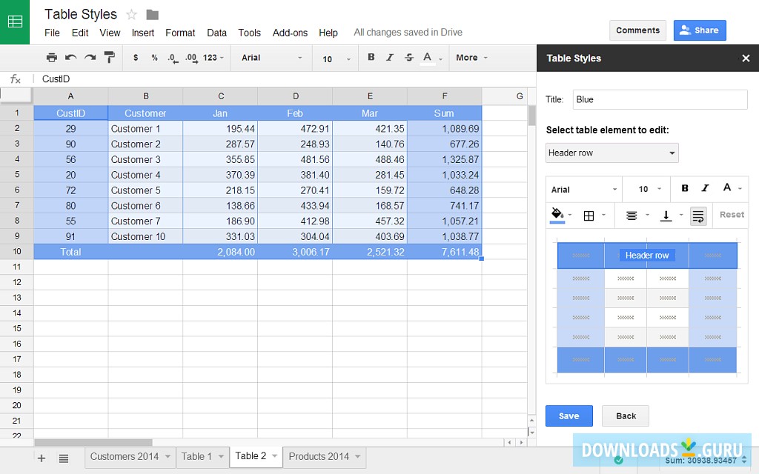The height and width of the screenshot is (474, 759).
Task: Click the Undo icon
Action: coord(70,57)
